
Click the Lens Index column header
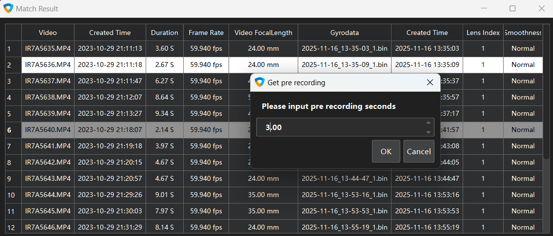(483, 33)
